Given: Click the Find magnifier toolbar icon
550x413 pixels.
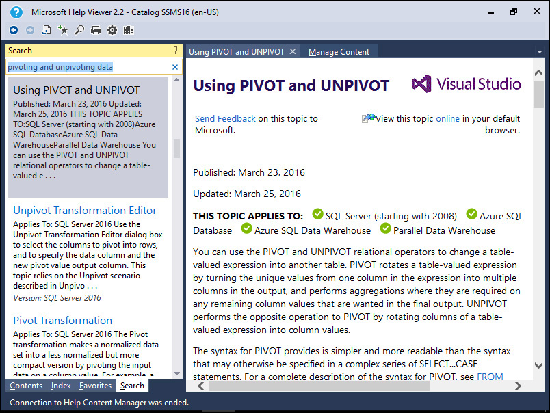Looking at the screenshot, I should click(79, 30).
